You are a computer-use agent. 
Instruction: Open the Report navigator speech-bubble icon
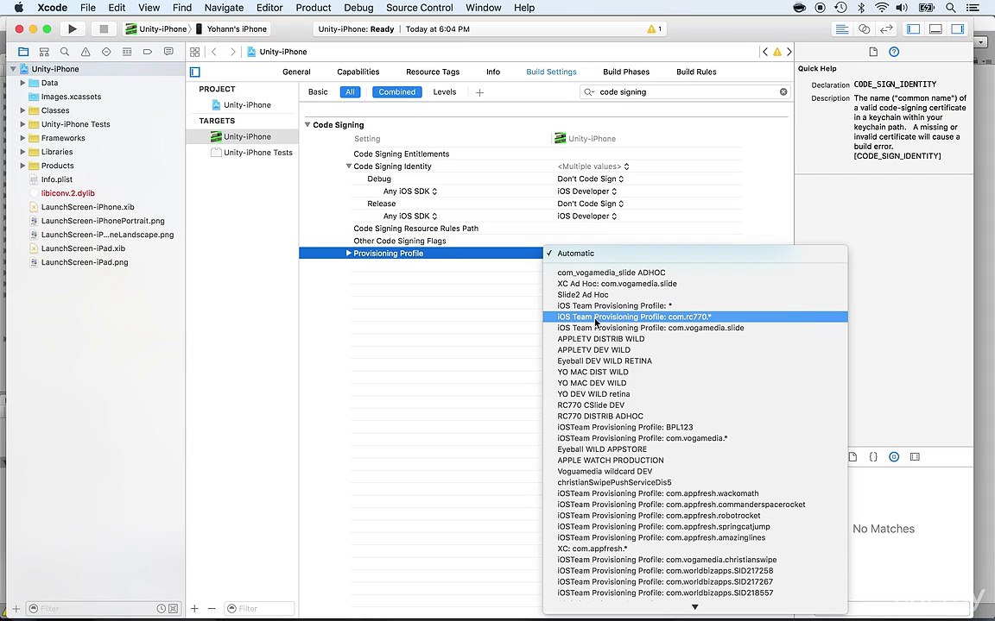tap(168, 52)
